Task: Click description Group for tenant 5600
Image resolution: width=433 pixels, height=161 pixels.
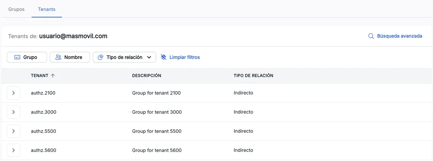Action: pos(157,150)
